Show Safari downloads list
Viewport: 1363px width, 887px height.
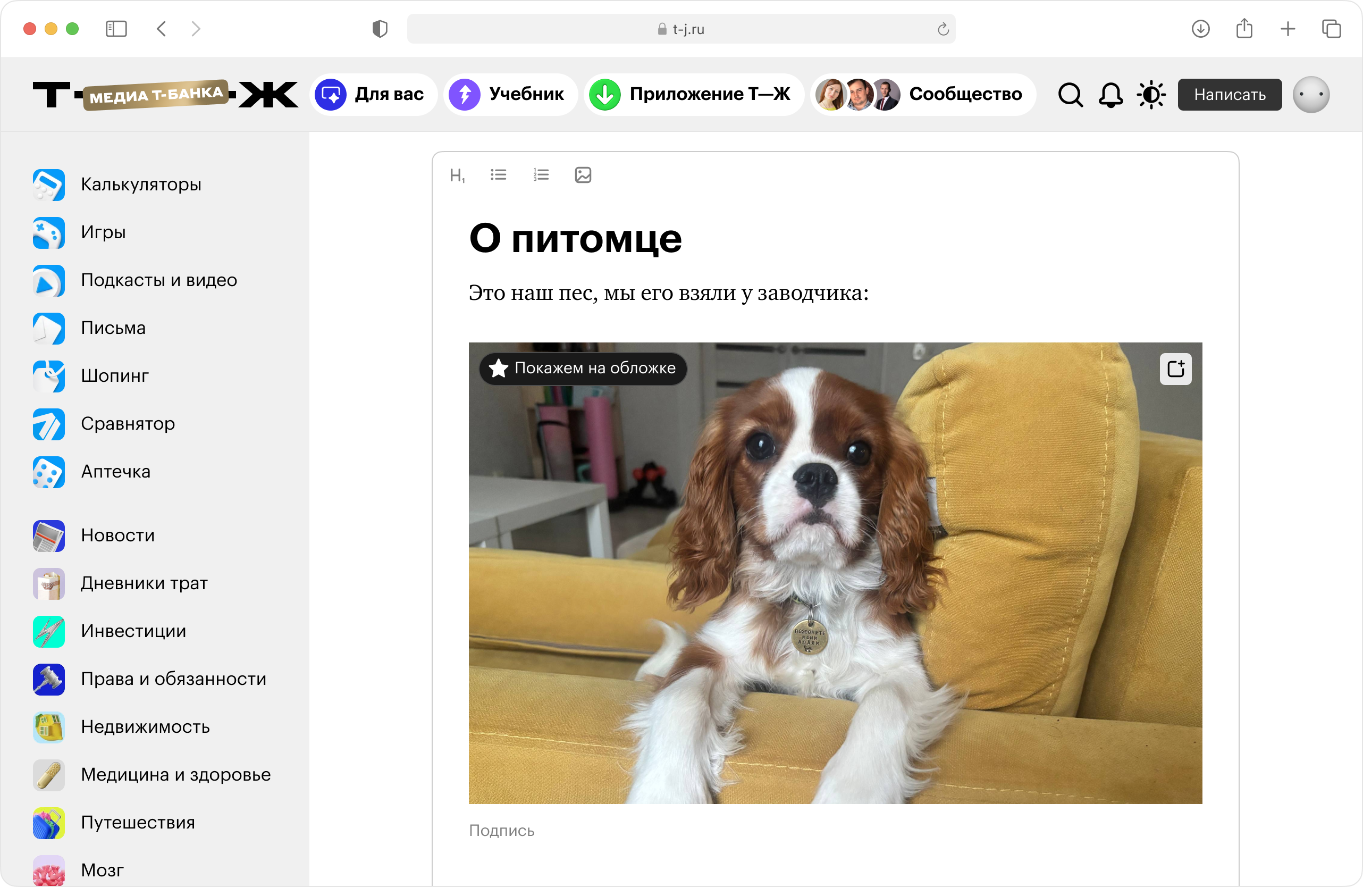click(x=1200, y=29)
